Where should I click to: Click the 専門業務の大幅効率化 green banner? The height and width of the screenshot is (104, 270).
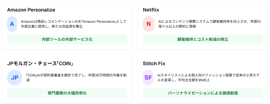tap(67, 93)
